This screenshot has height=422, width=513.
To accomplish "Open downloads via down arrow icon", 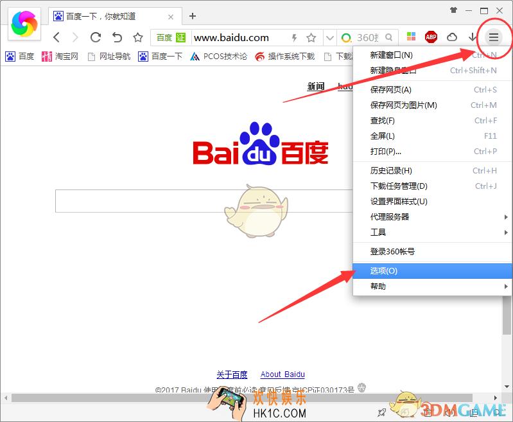I will [473, 37].
